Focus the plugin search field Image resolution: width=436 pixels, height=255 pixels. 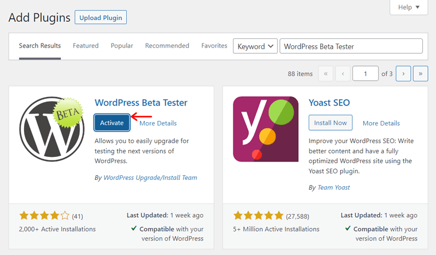coord(351,46)
